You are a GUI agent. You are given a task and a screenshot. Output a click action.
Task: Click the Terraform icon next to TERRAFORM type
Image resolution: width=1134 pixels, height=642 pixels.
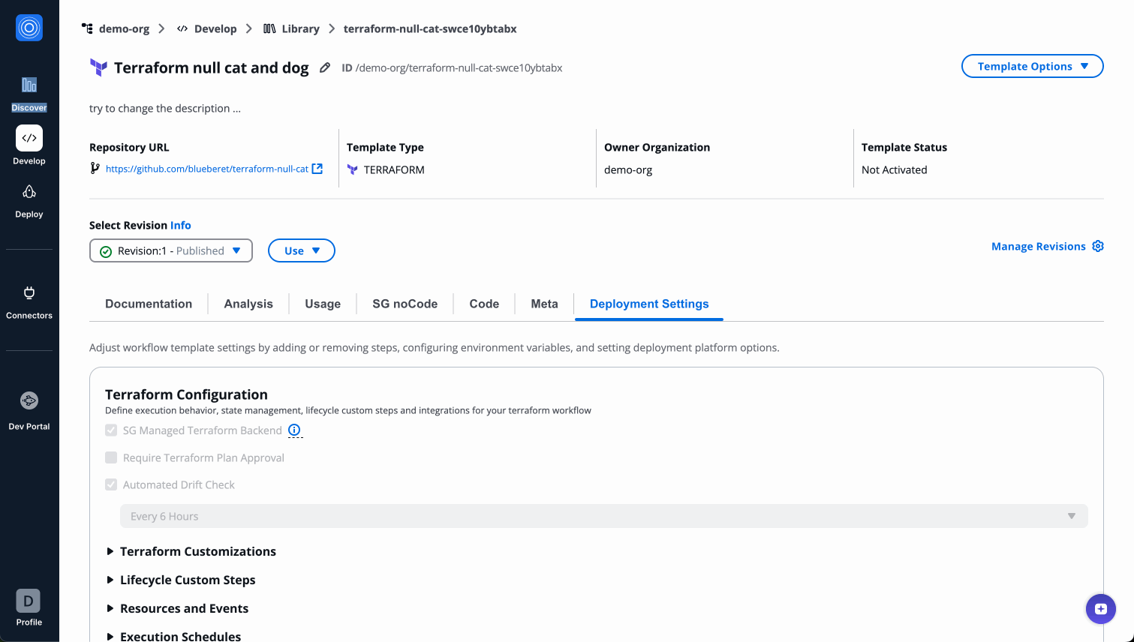point(353,169)
